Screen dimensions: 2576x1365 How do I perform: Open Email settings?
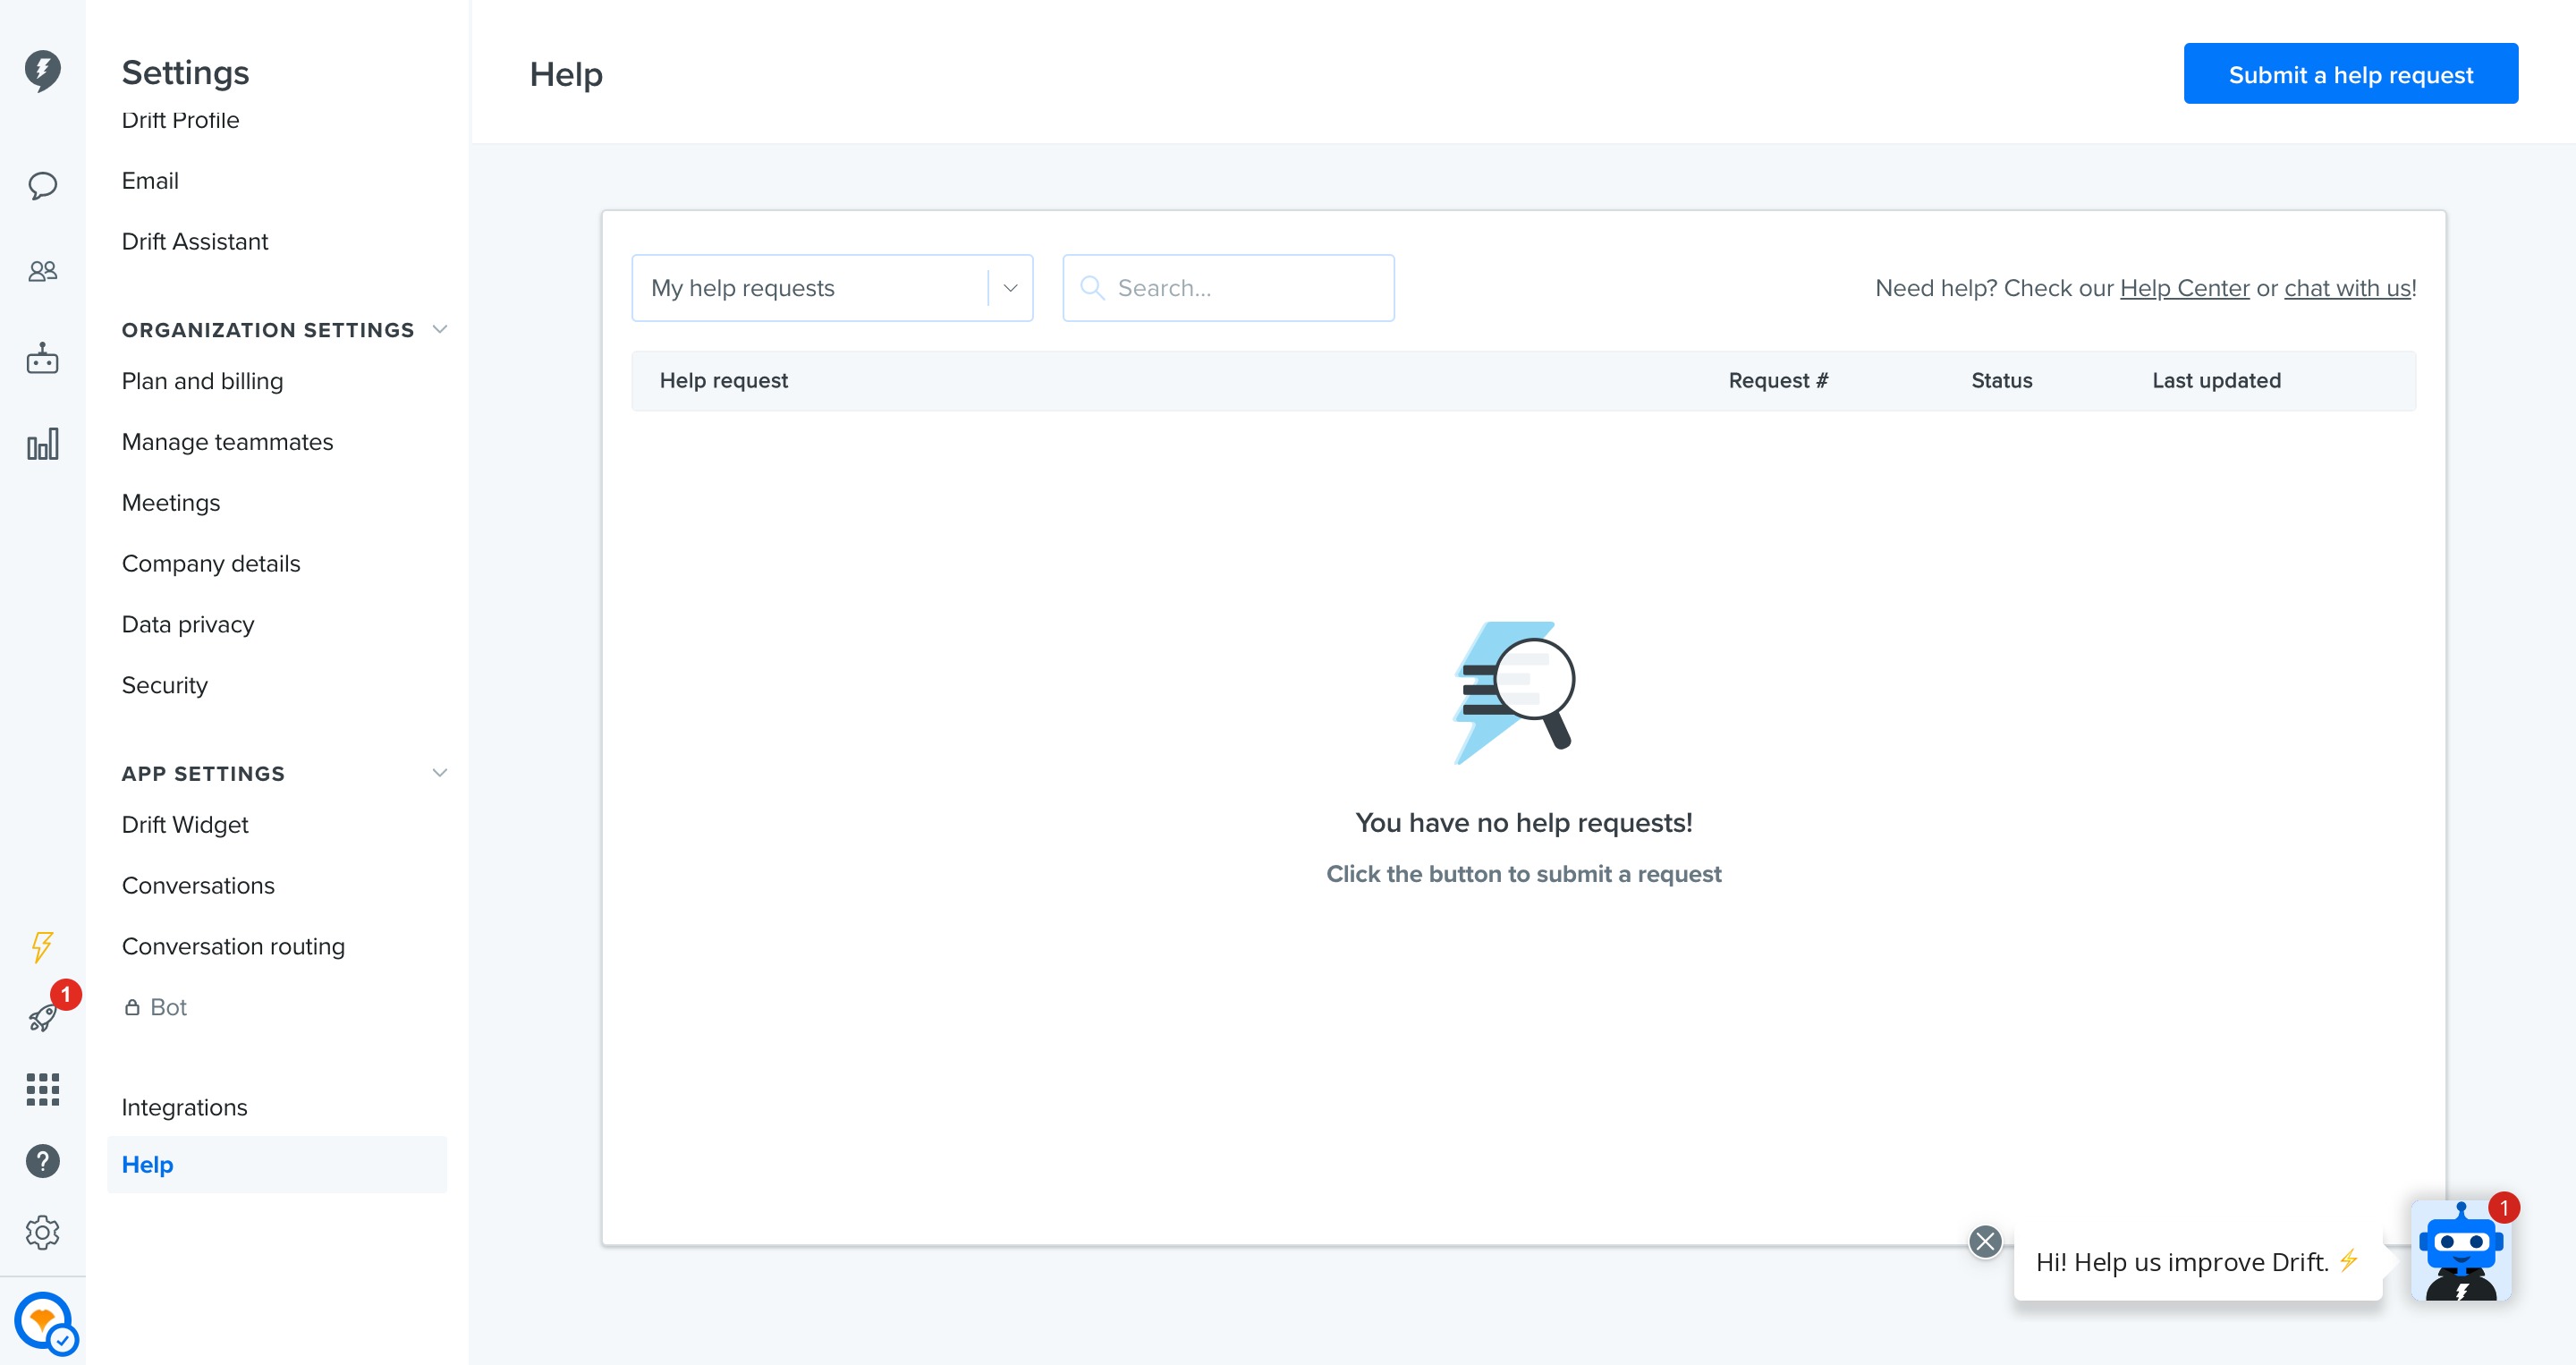pos(150,181)
